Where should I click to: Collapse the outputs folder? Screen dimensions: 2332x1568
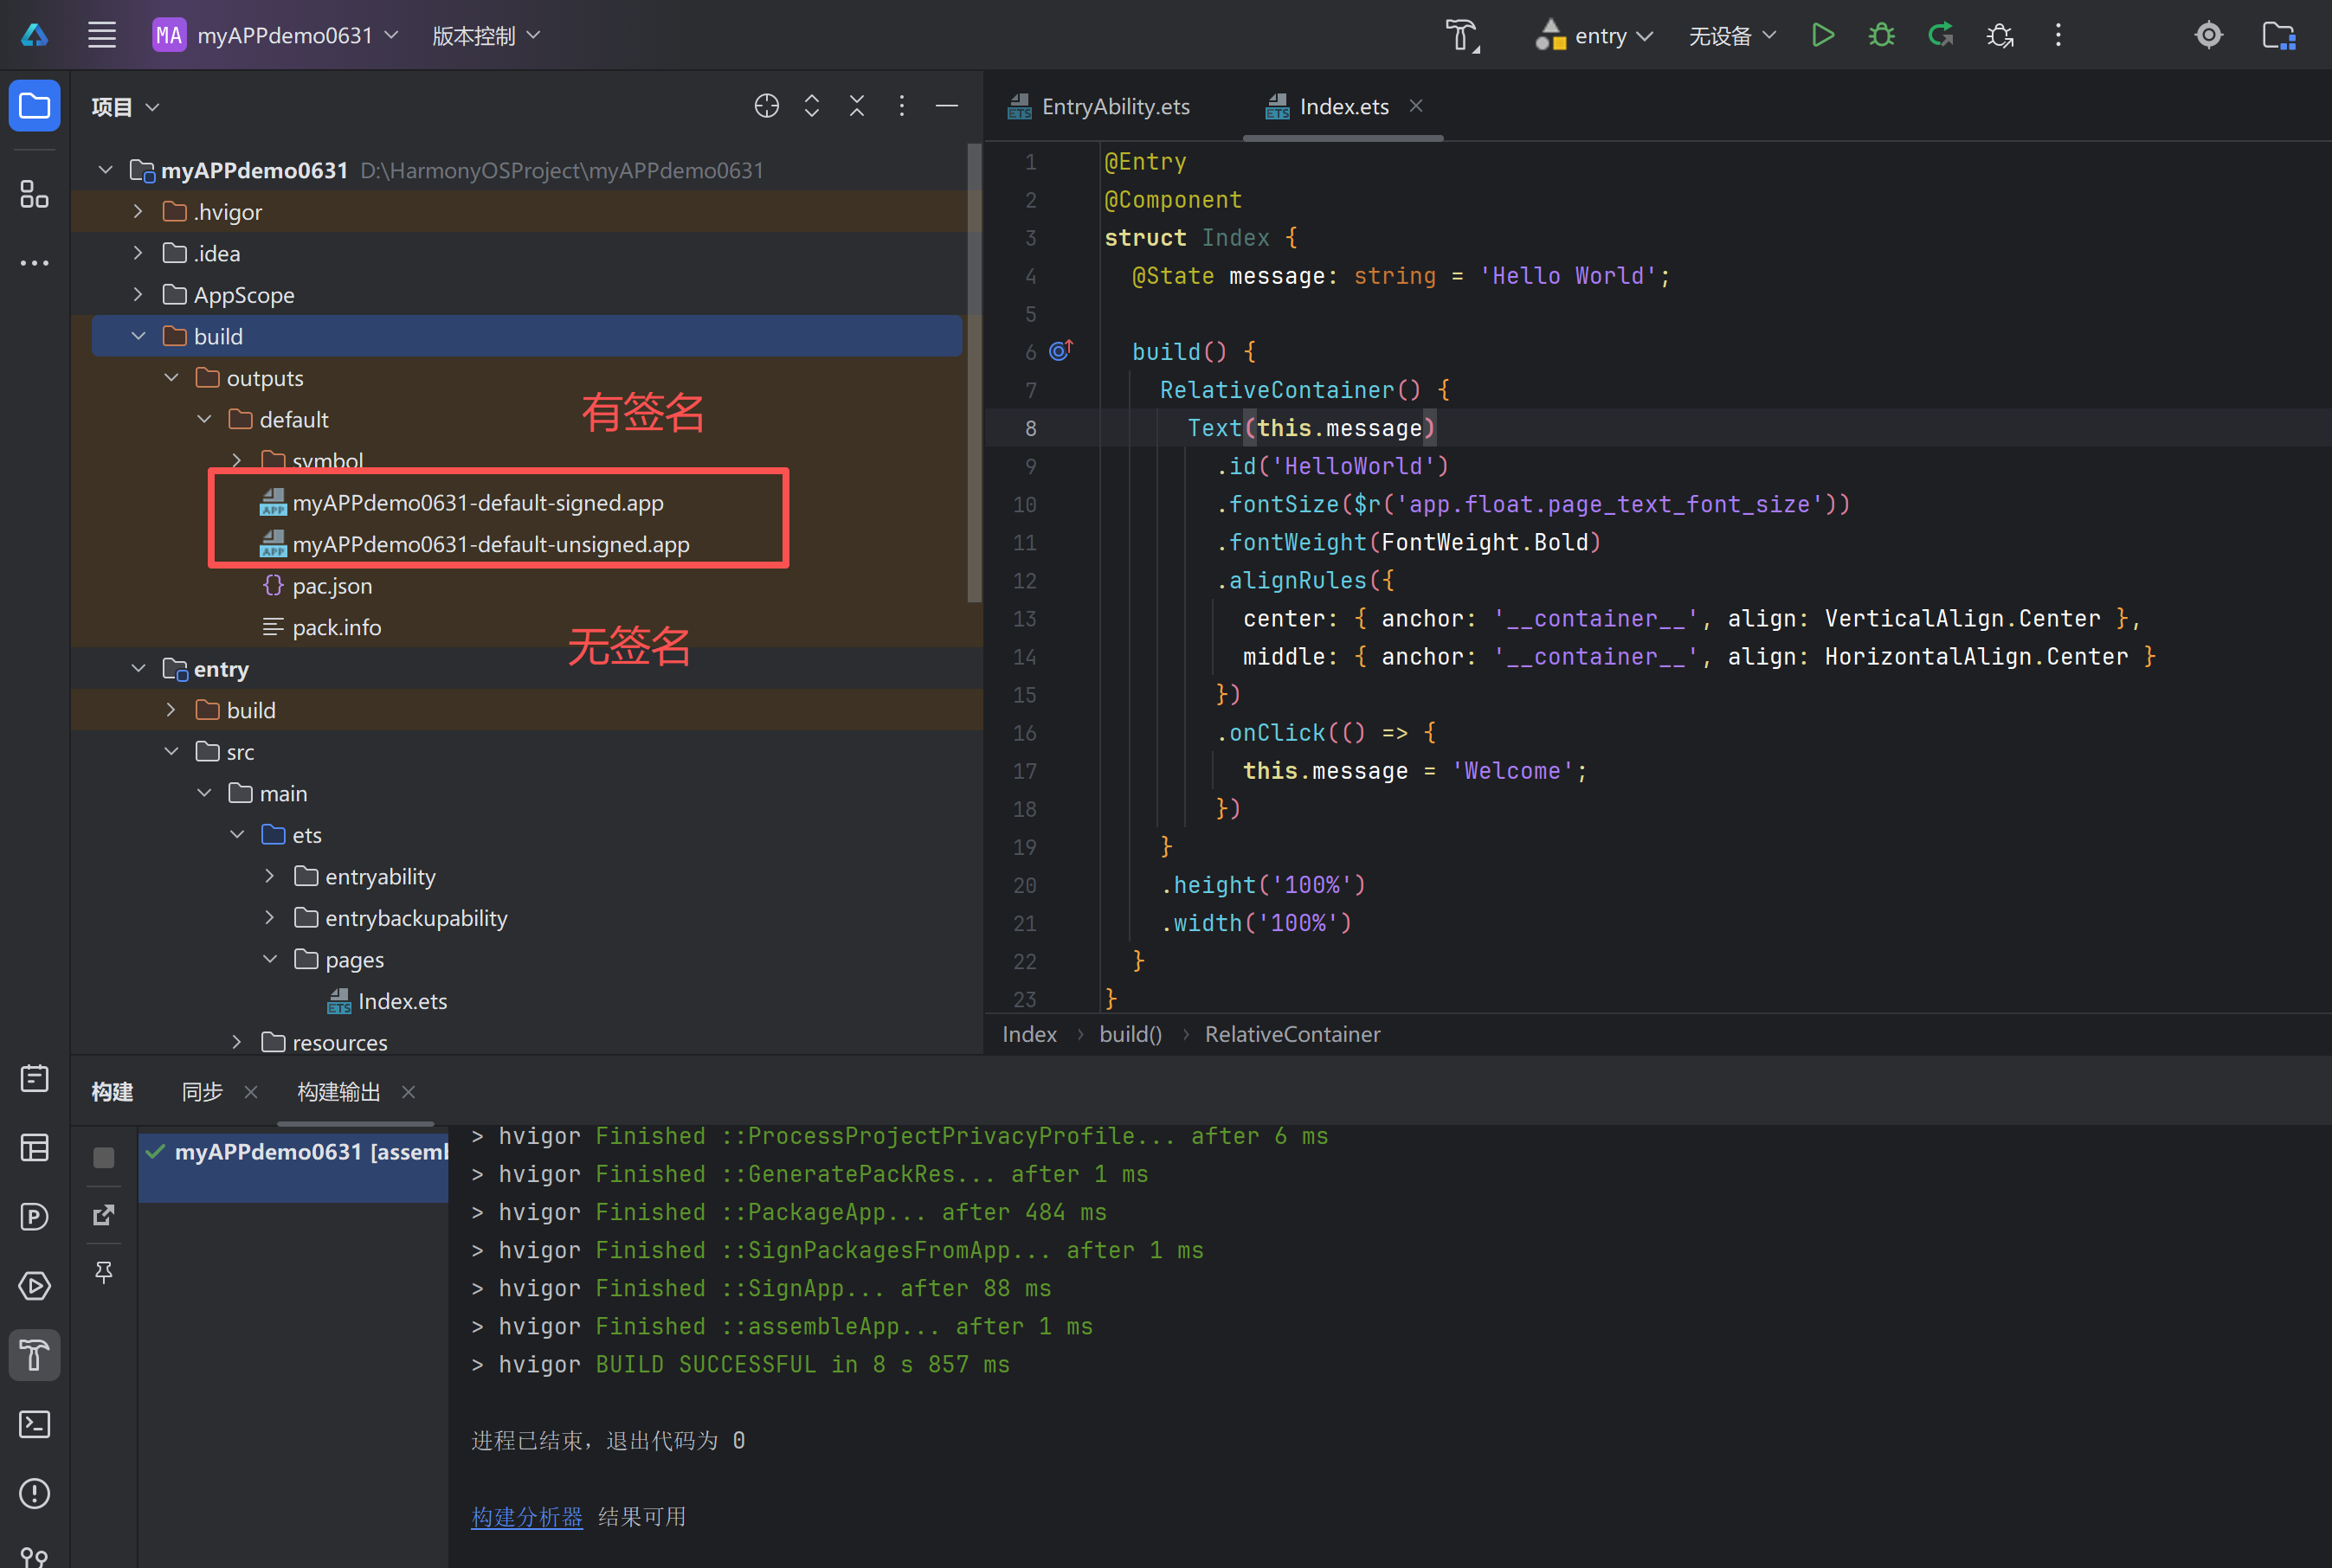pyautogui.click(x=171, y=377)
